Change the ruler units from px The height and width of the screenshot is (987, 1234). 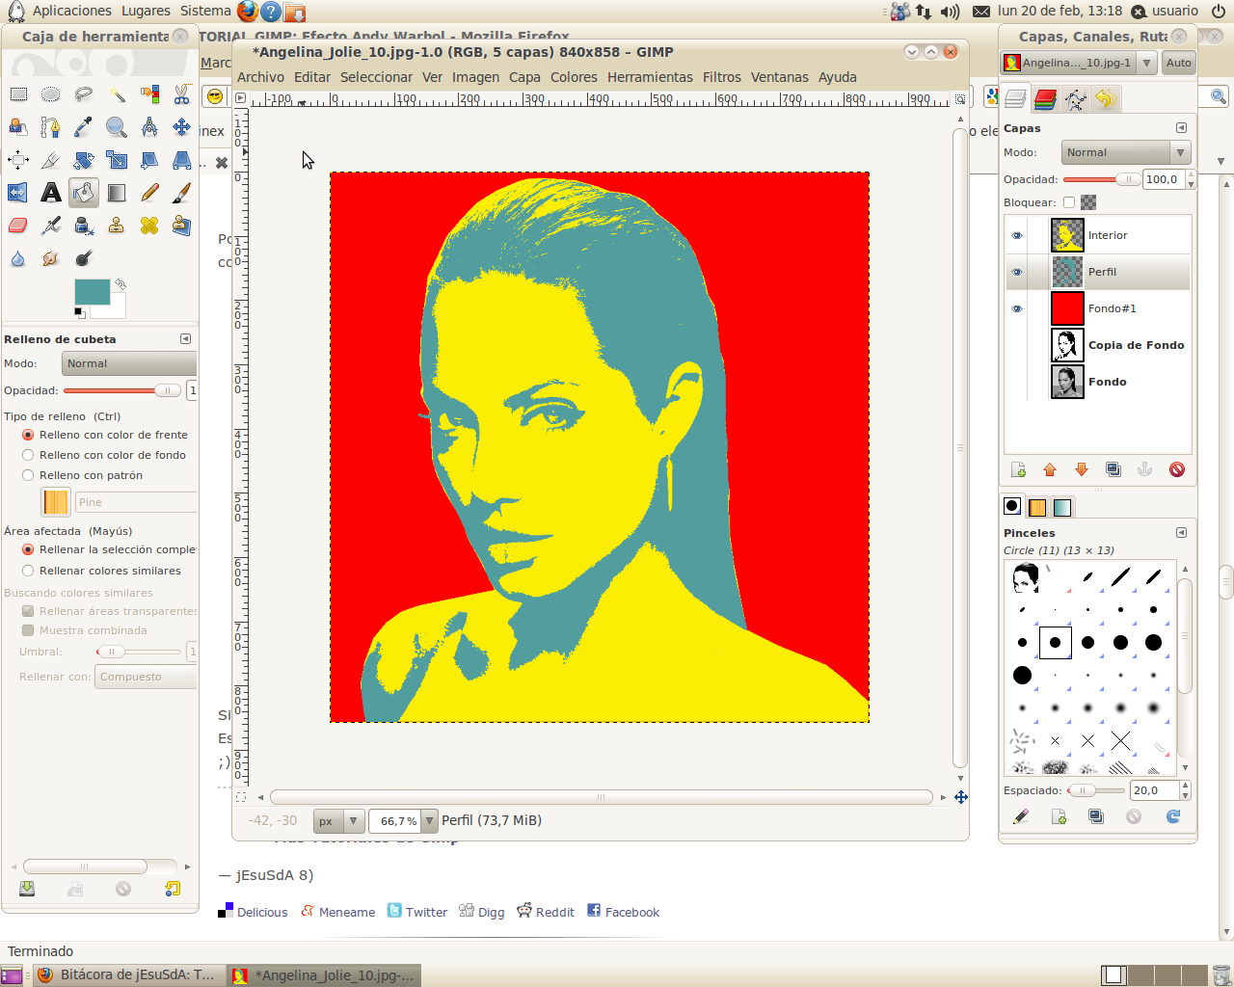pyautogui.click(x=336, y=820)
